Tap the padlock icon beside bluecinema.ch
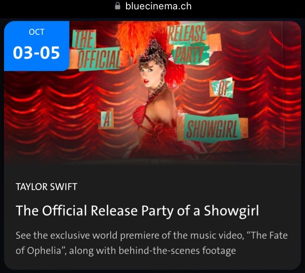305x273 pixels. click(118, 6)
